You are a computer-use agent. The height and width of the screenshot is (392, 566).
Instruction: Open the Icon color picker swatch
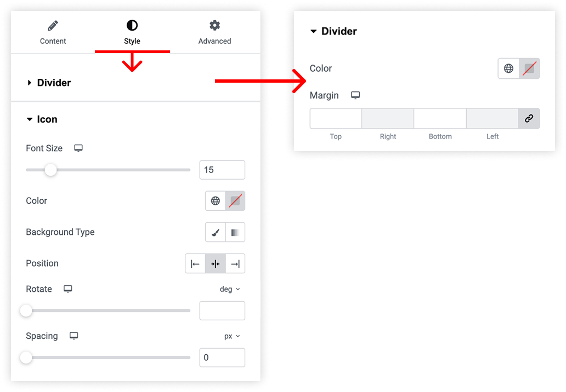(235, 201)
